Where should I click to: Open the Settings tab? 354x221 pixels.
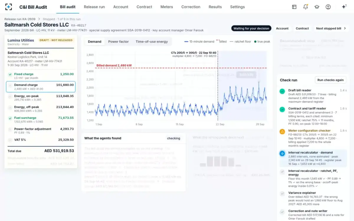(x=237, y=7)
